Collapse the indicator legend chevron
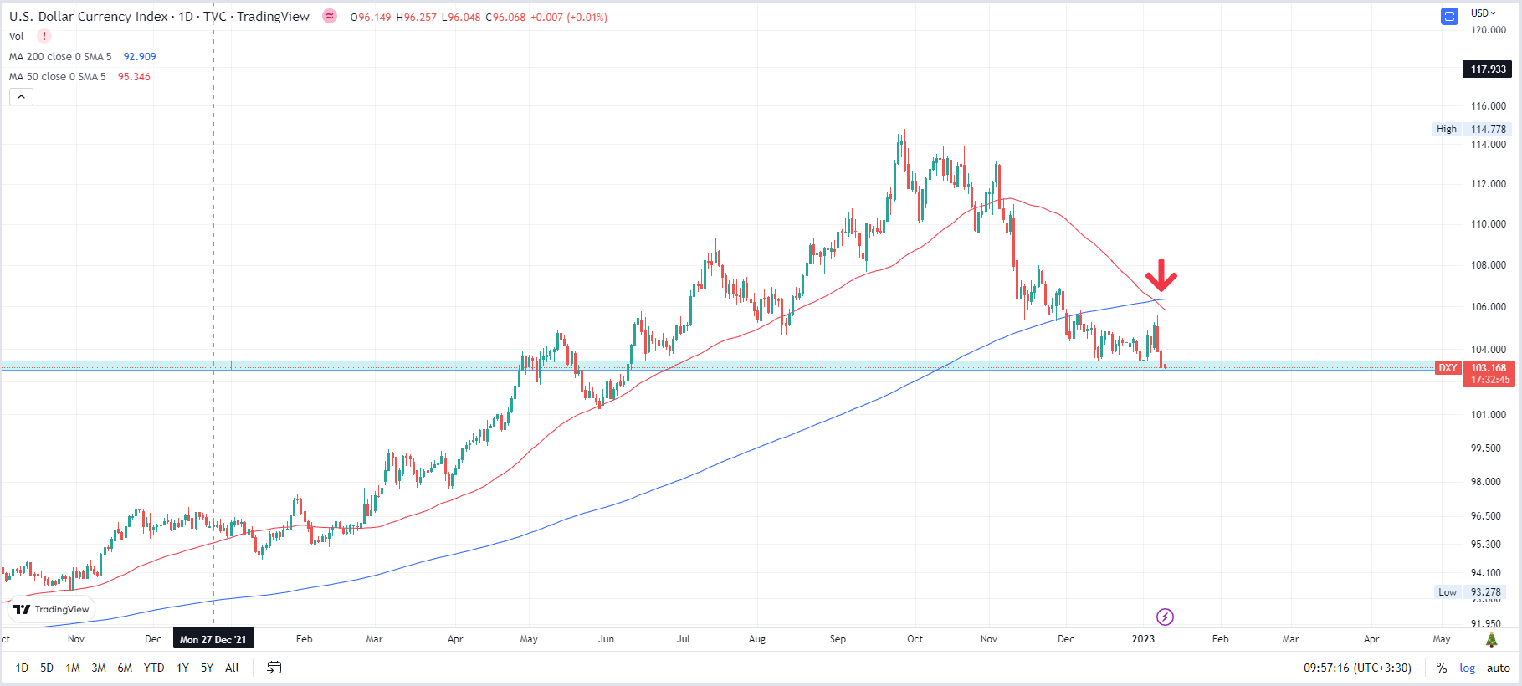This screenshot has height=686, width=1522. (x=22, y=97)
